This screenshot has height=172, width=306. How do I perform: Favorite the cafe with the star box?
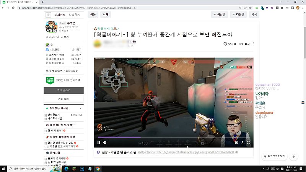pyautogui.click(x=48, y=15)
